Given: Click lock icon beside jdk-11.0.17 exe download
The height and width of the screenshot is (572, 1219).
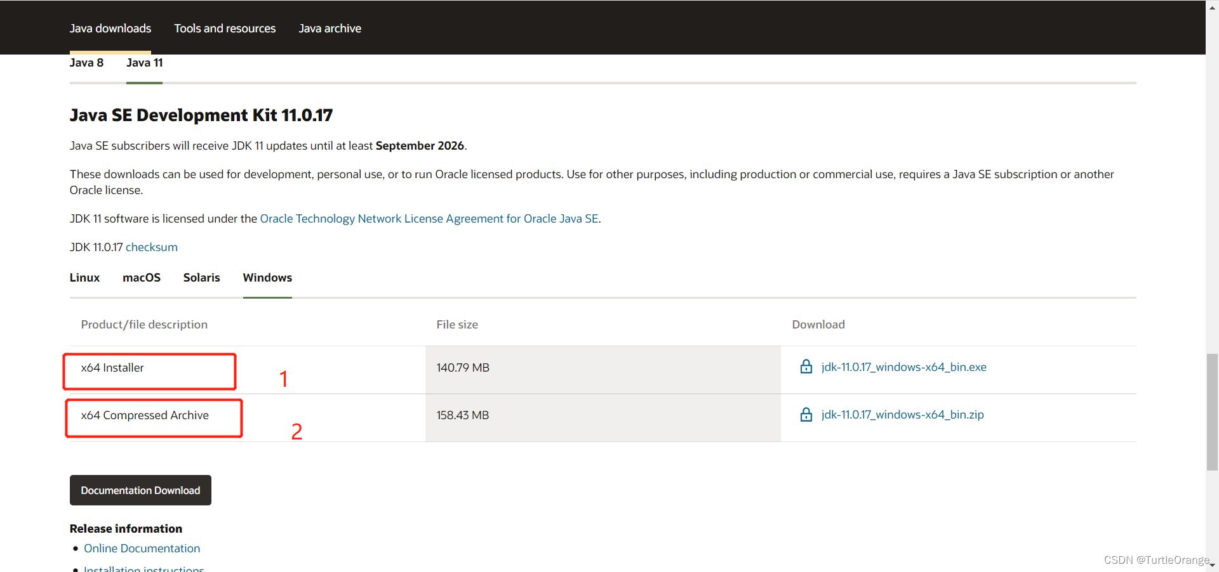Looking at the screenshot, I should [806, 367].
